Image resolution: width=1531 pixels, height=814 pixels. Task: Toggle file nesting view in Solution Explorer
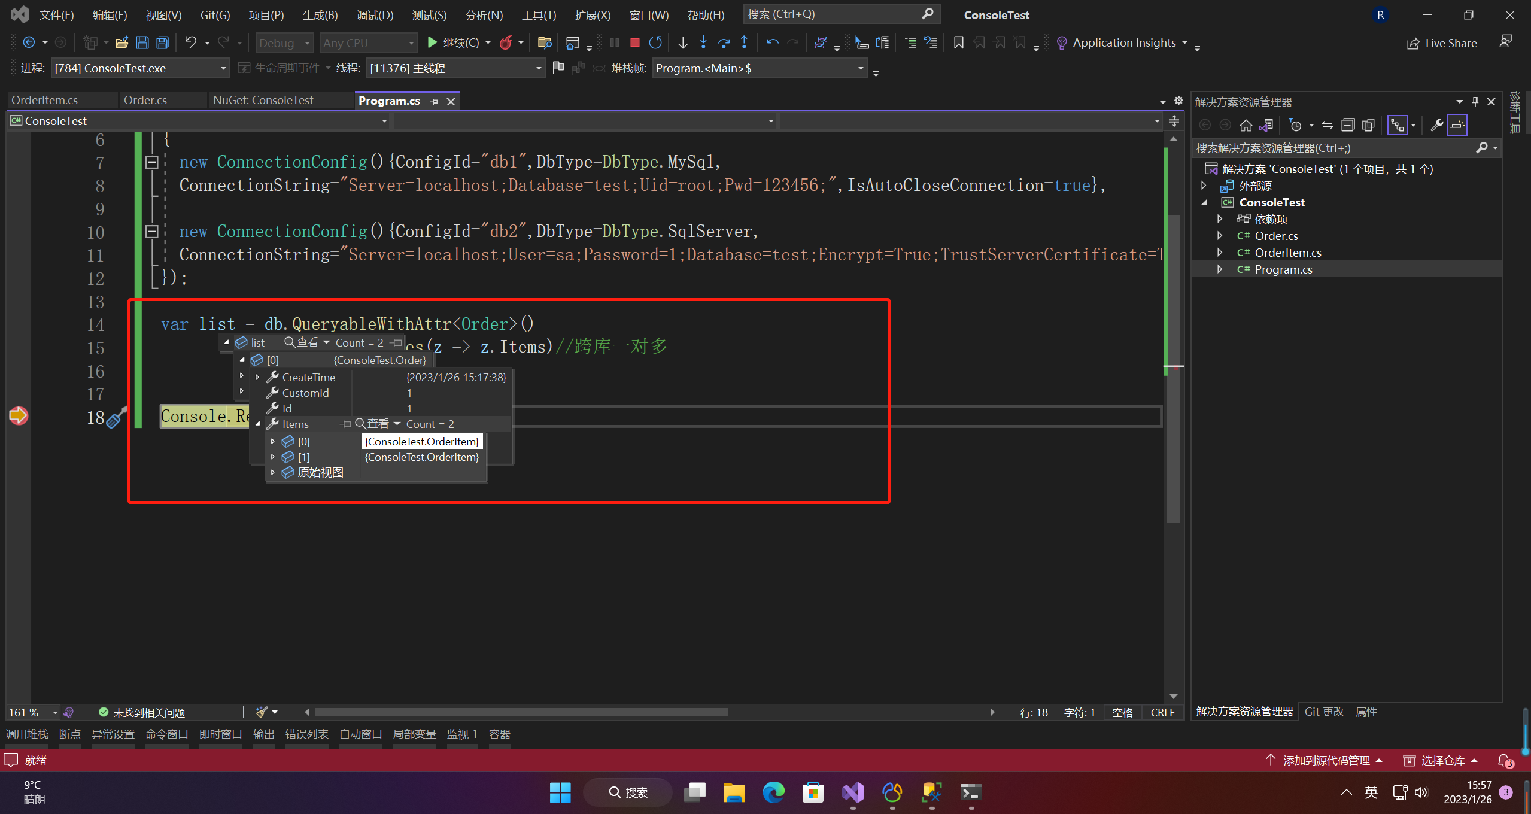(x=1398, y=125)
